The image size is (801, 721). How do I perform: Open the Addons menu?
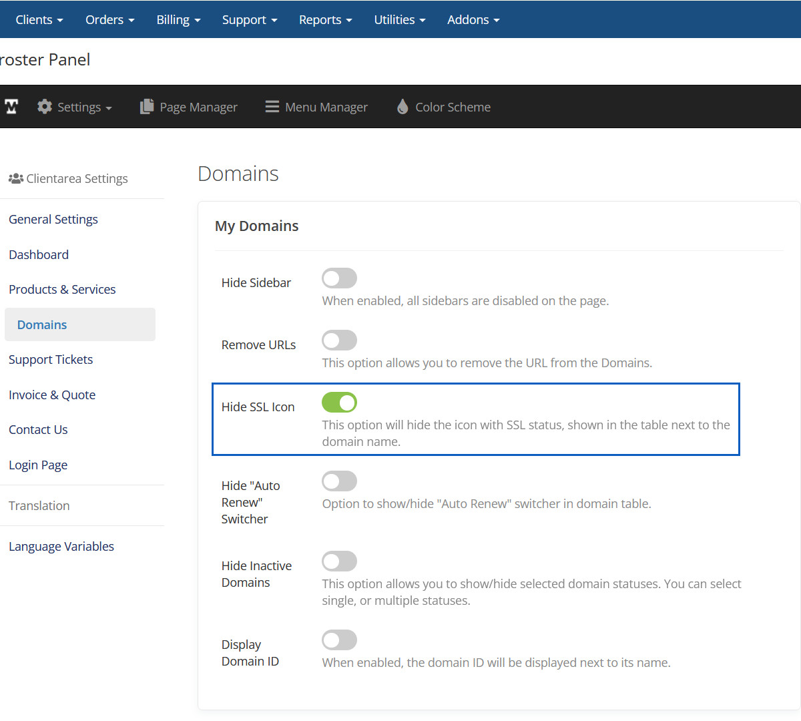[473, 20]
